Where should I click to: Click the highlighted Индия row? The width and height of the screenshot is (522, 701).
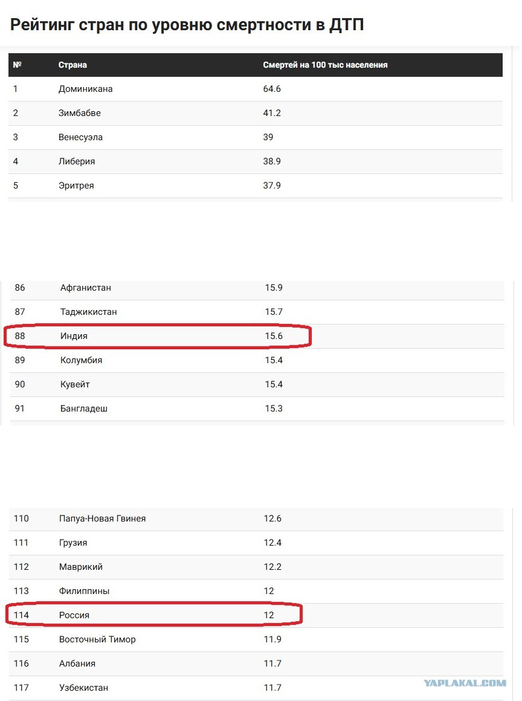click(257, 336)
